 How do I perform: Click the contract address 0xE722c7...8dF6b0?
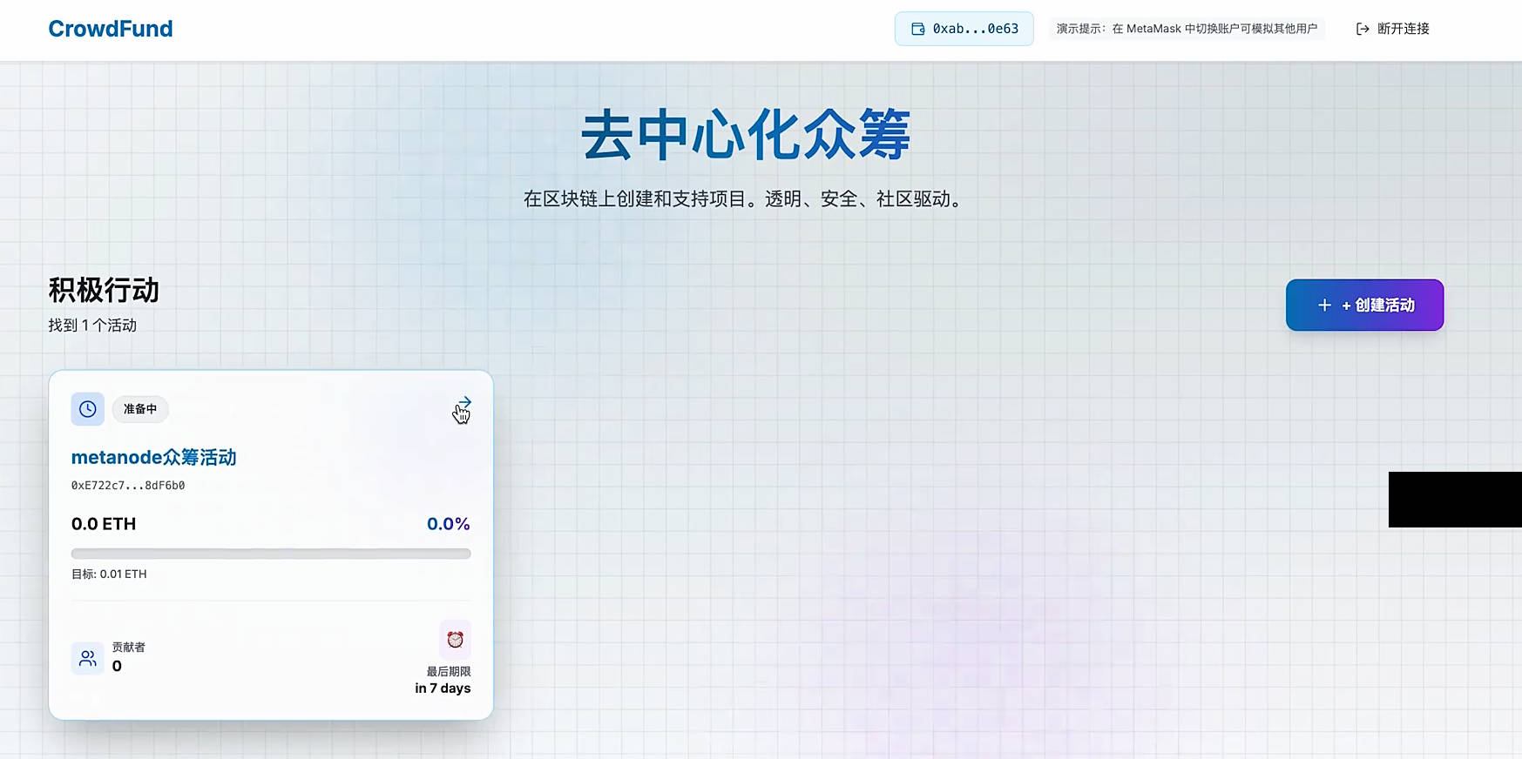(x=128, y=486)
